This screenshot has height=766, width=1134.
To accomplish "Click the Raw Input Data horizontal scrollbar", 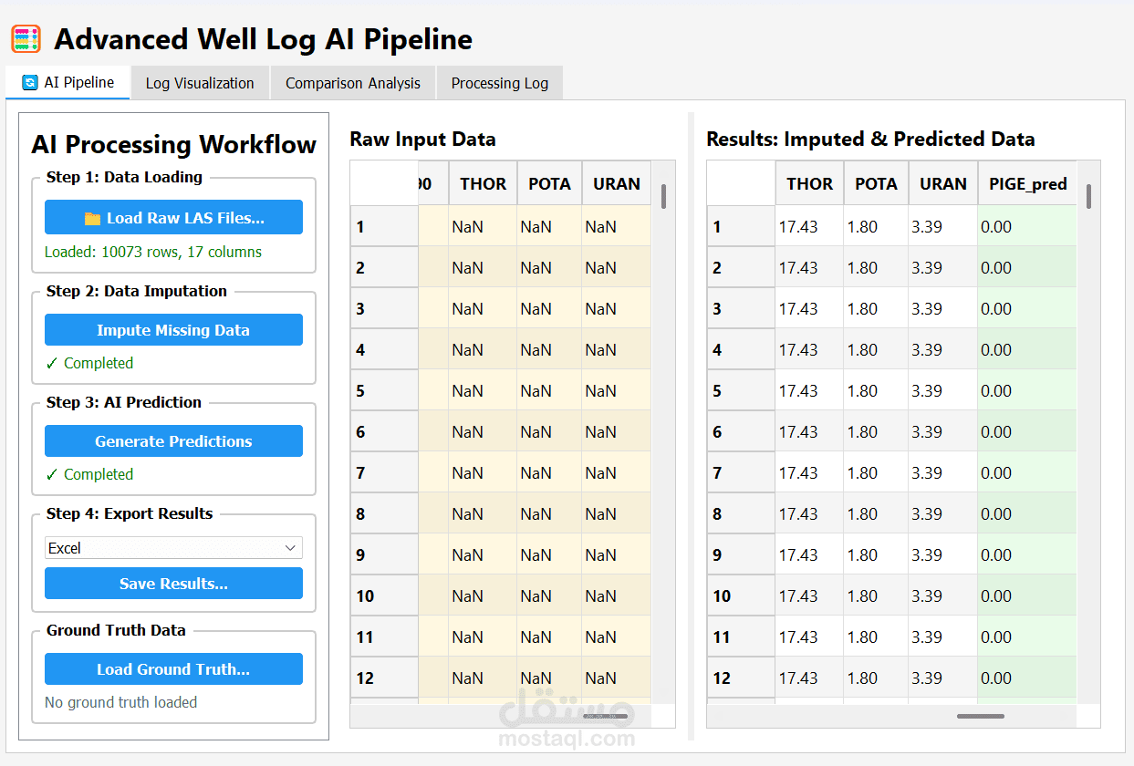I will coord(604,717).
